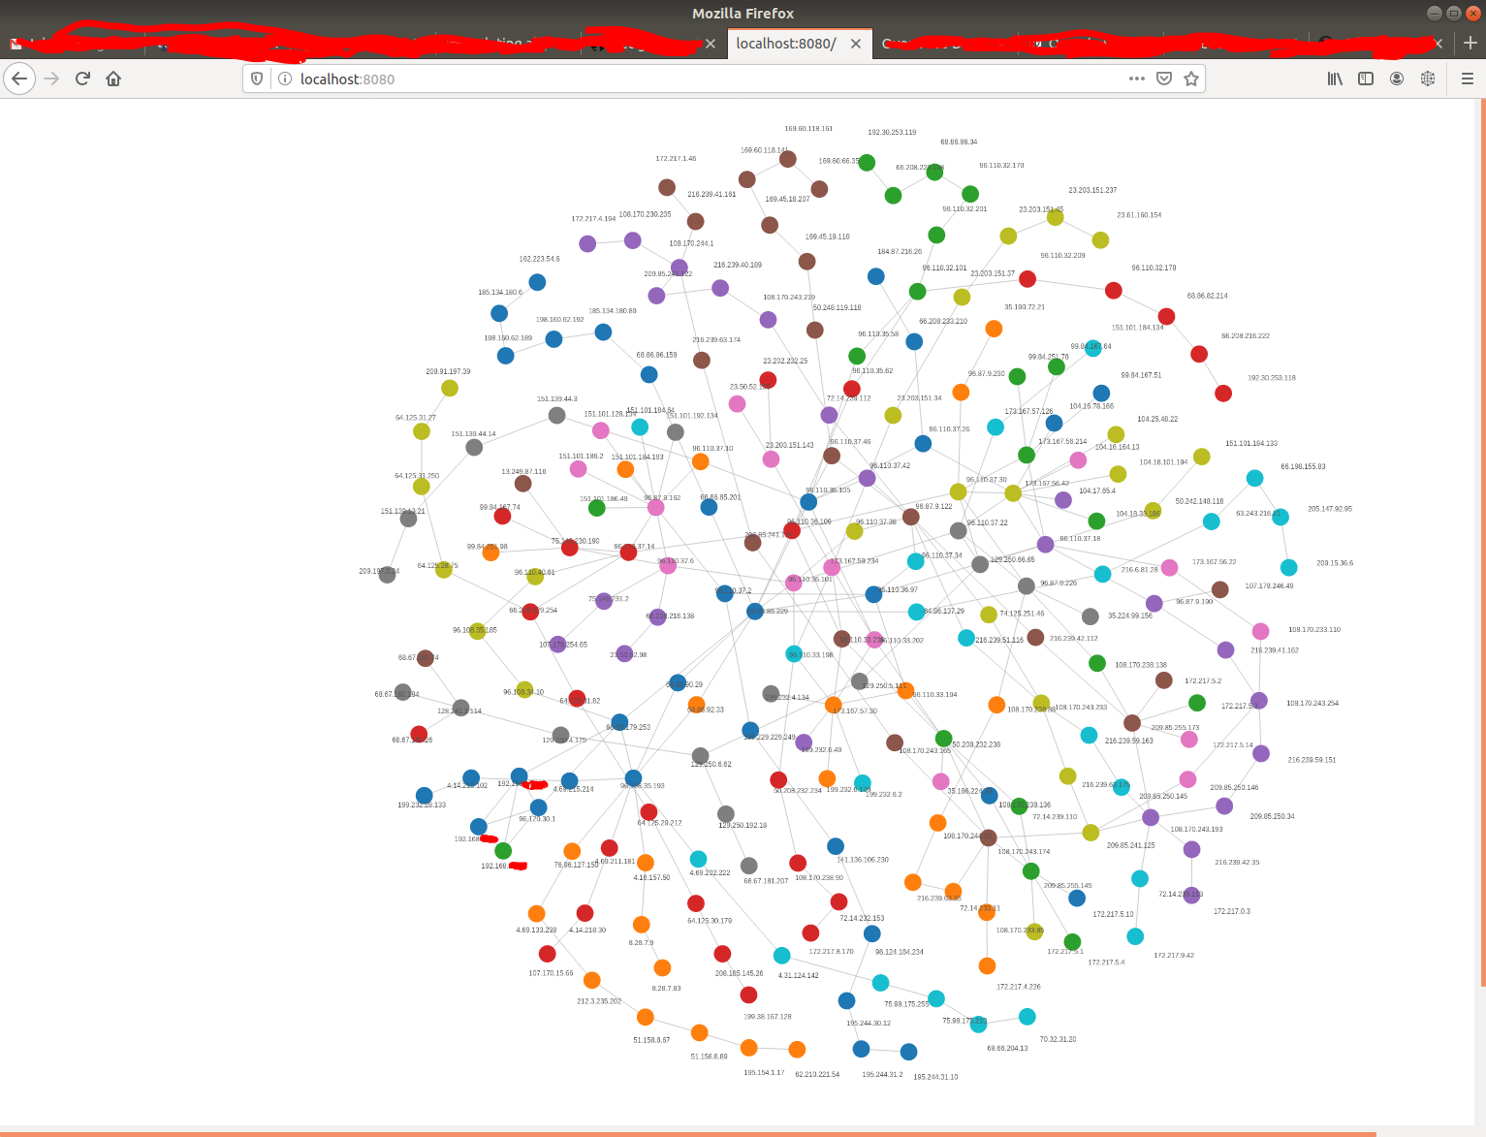The width and height of the screenshot is (1486, 1137).
Task: Click the label 169.60.118.161
Action: 808,129
